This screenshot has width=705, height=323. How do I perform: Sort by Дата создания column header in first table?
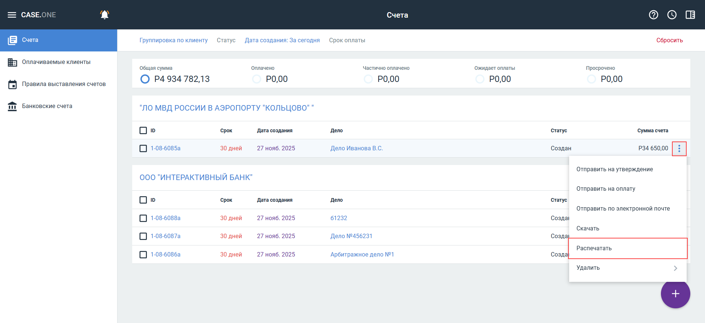(x=274, y=130)
